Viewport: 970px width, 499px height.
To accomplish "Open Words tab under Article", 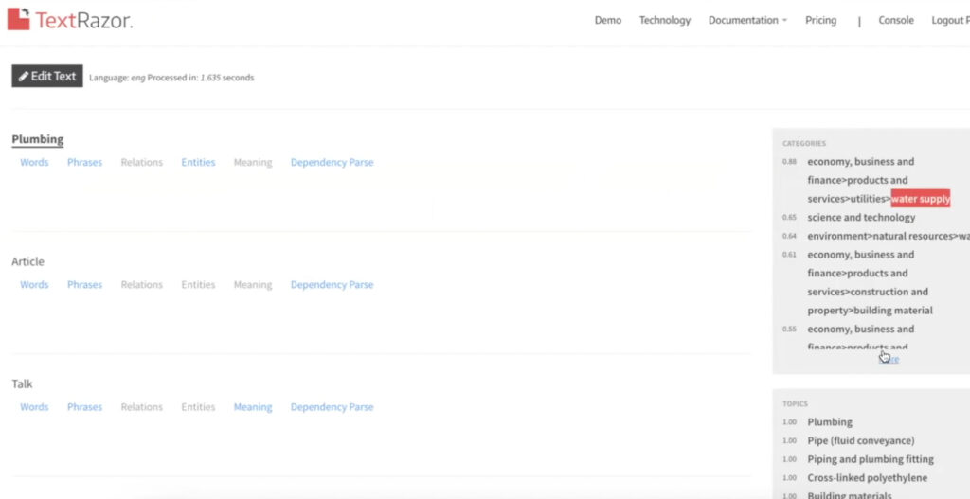I will [x=34, y=284].
